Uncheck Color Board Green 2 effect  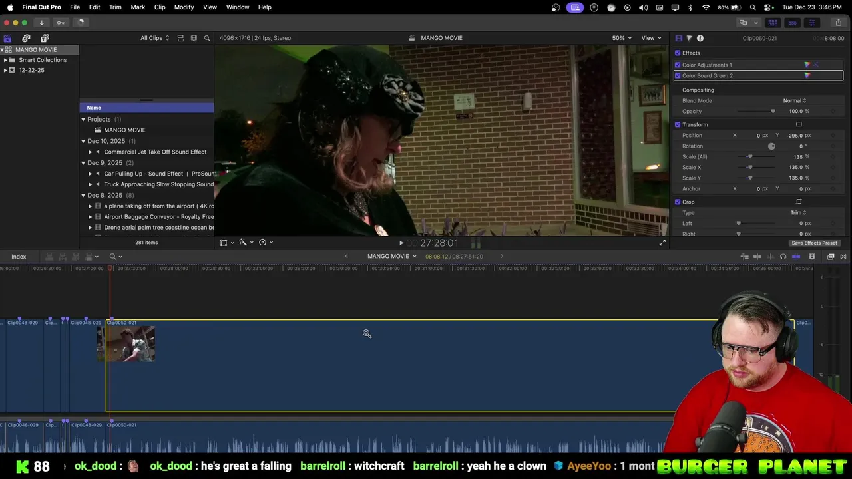(x=678, y=75)
